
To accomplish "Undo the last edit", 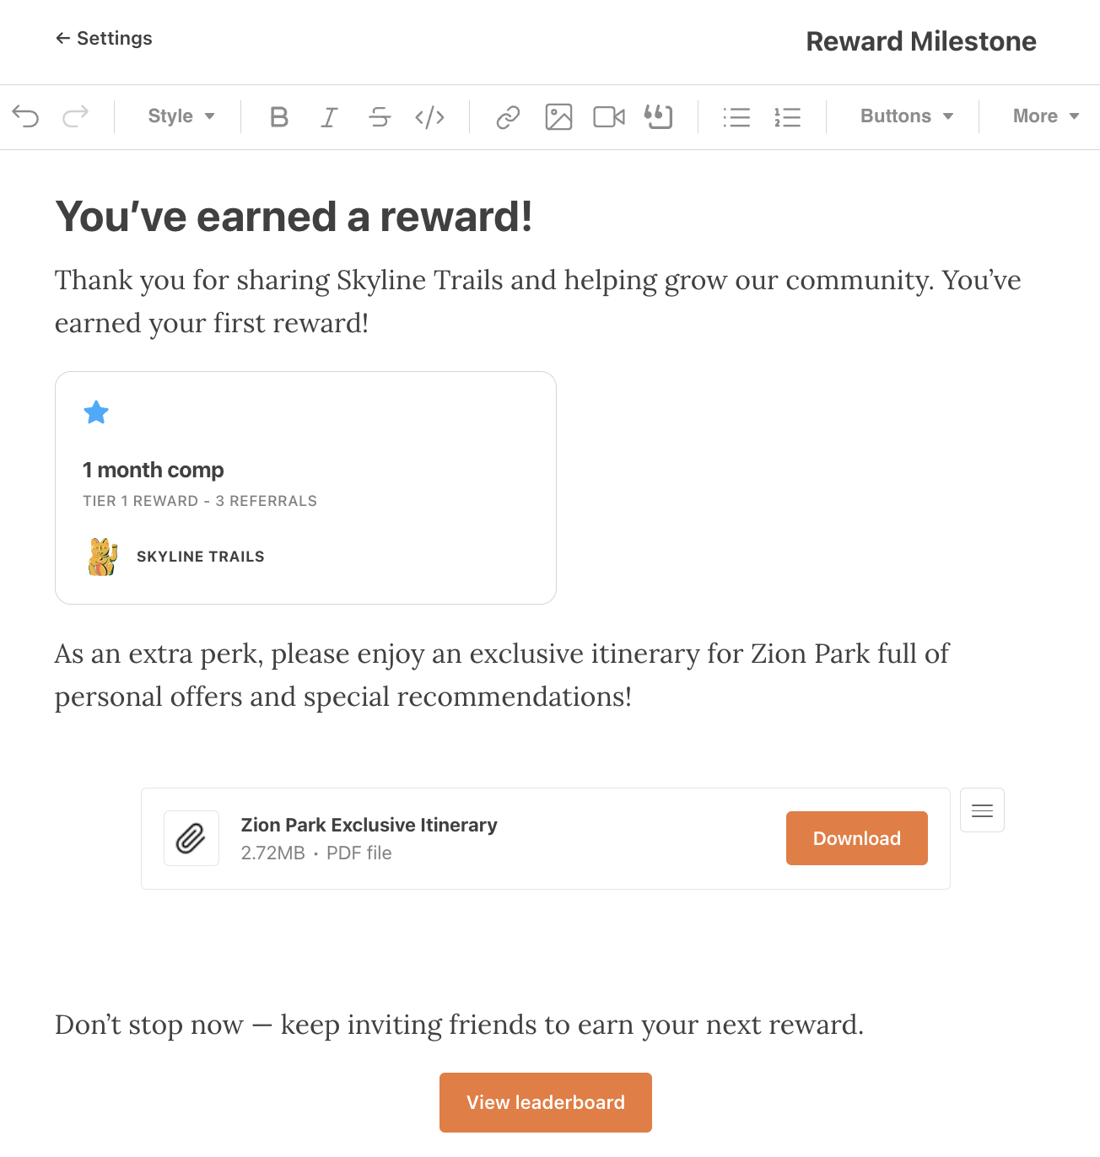I will pos(26,116).
